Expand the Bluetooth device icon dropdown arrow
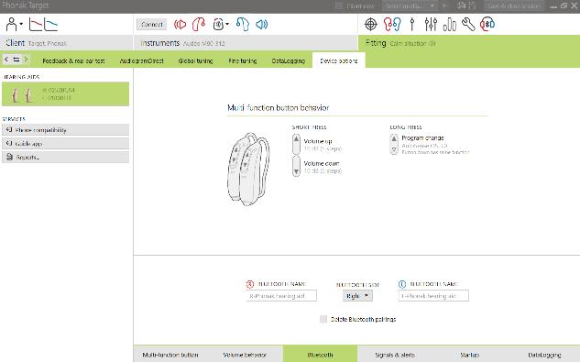The height and width of the screenshot is (362, 580). (x=227, y=25)
